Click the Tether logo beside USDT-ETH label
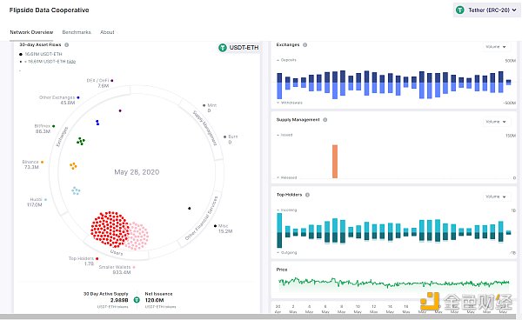 click(223, 48)
